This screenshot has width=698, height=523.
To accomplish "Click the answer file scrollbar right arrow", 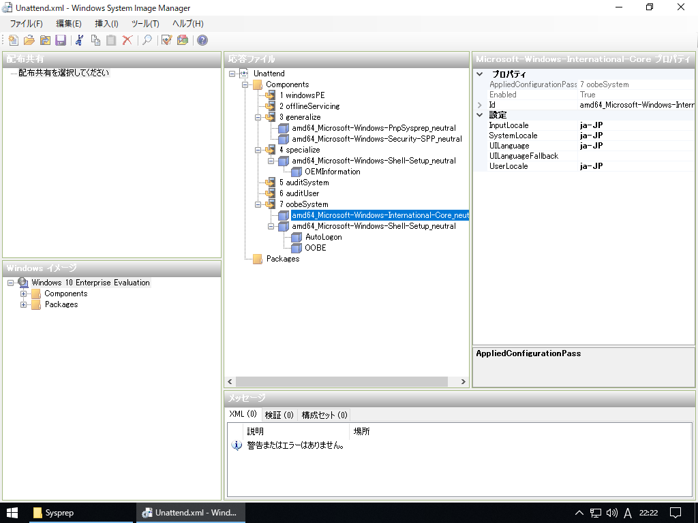I will [463, 381].
